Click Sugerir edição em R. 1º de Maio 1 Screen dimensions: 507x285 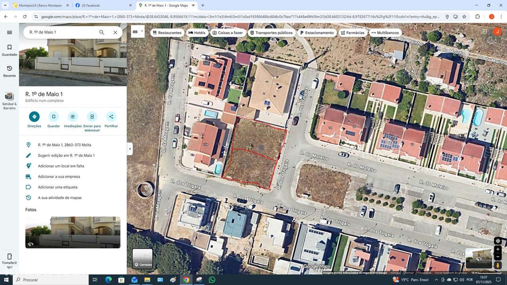point(73,156)
